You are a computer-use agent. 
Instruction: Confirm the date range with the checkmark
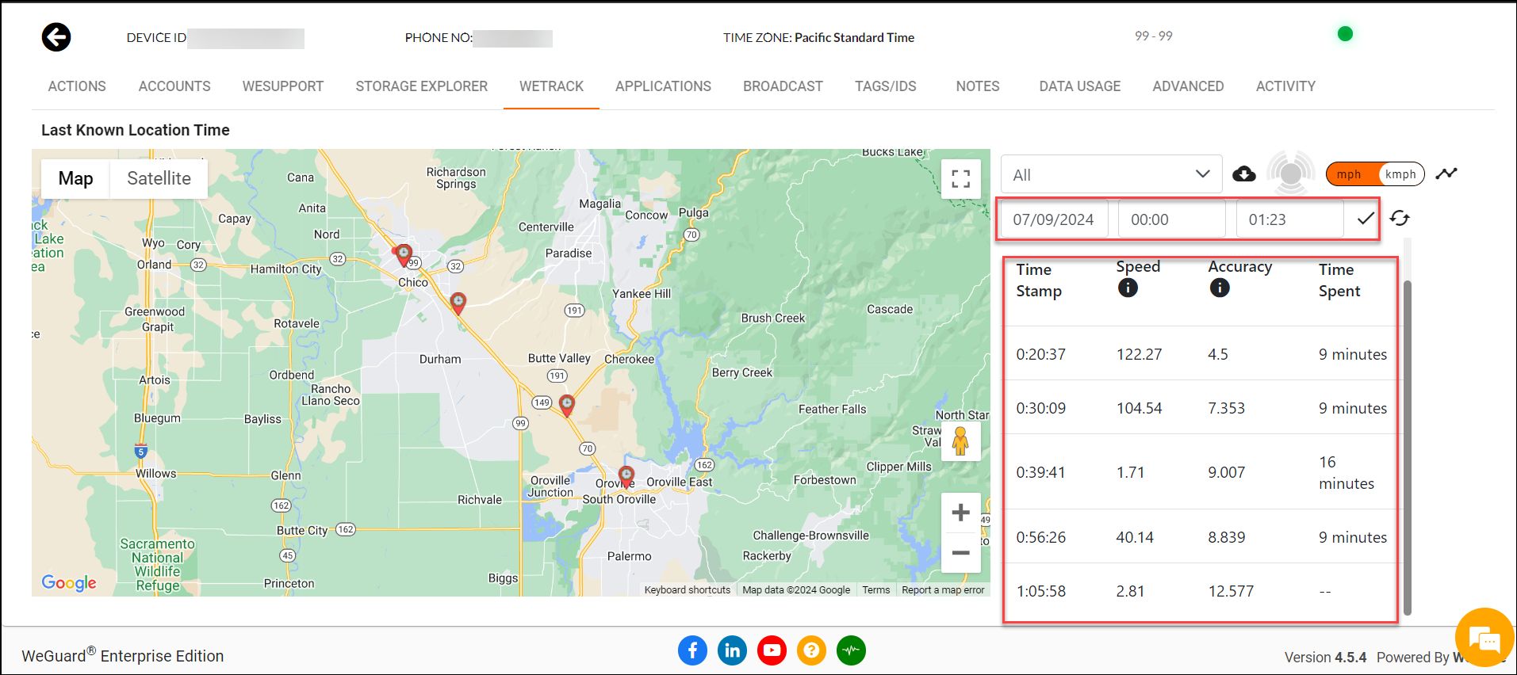point(1366,219)
